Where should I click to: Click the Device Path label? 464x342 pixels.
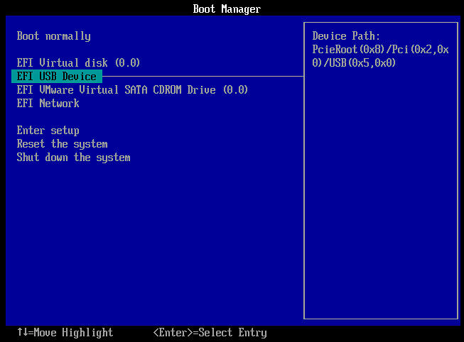pos(346,36)
